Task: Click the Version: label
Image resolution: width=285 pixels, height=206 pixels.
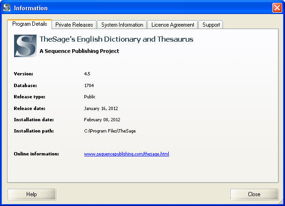Action: 23,74
